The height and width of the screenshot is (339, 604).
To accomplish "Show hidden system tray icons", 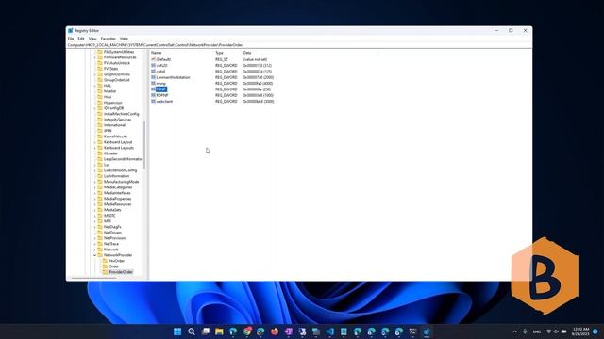I will pos(515,331).
